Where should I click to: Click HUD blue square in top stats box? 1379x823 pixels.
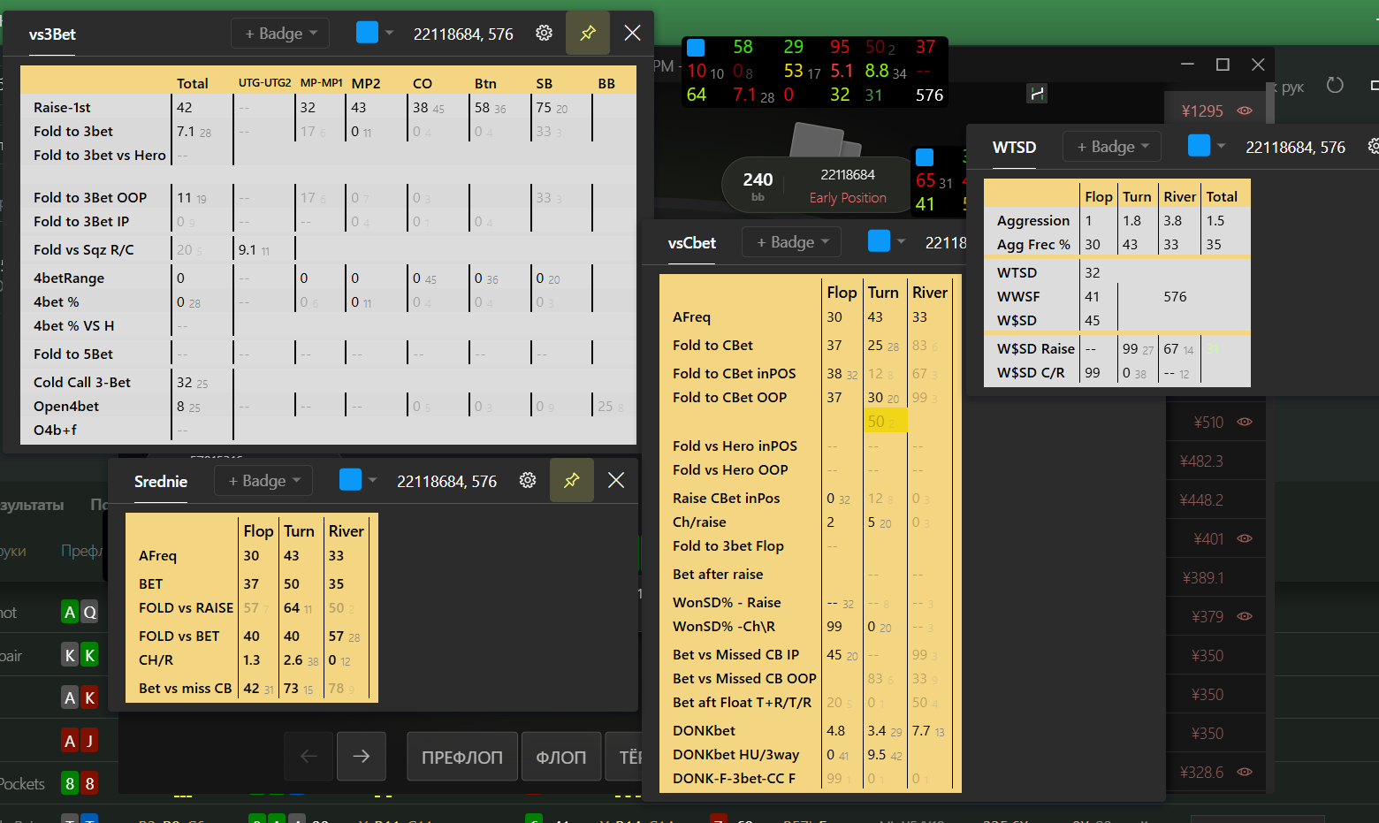[x=696, y=47]
